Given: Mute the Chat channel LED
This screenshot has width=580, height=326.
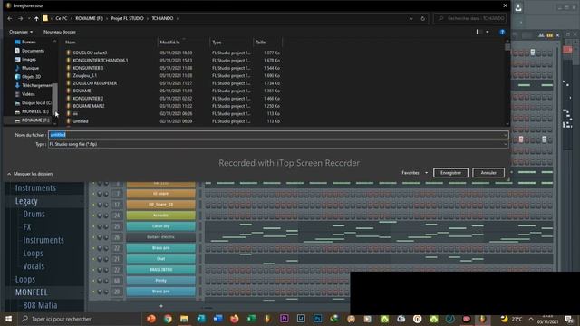Looking at the screenshot, I should coord(93,259).
